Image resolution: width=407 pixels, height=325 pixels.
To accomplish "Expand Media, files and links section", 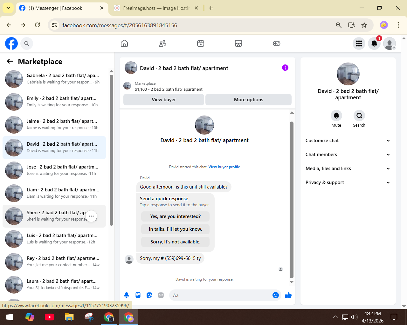I will [x=348, y=169].
